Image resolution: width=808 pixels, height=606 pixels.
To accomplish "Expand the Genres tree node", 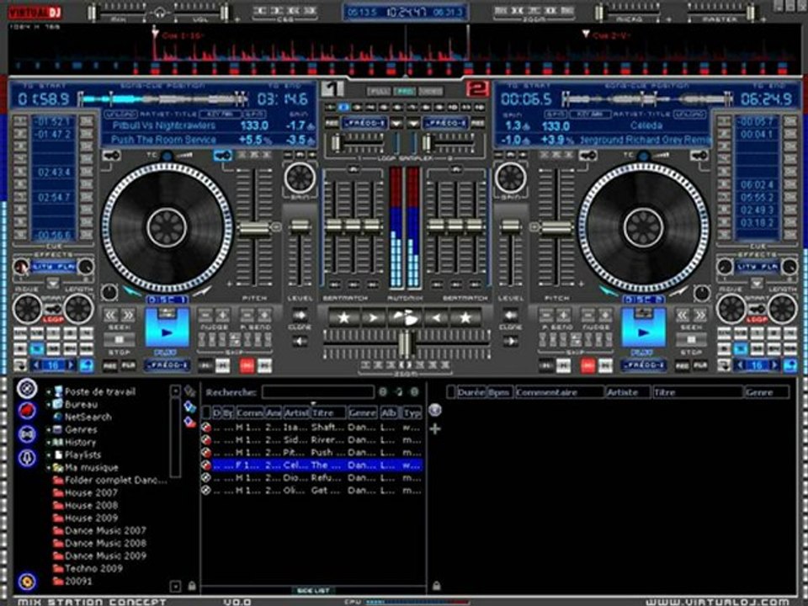I will point(49,430).
